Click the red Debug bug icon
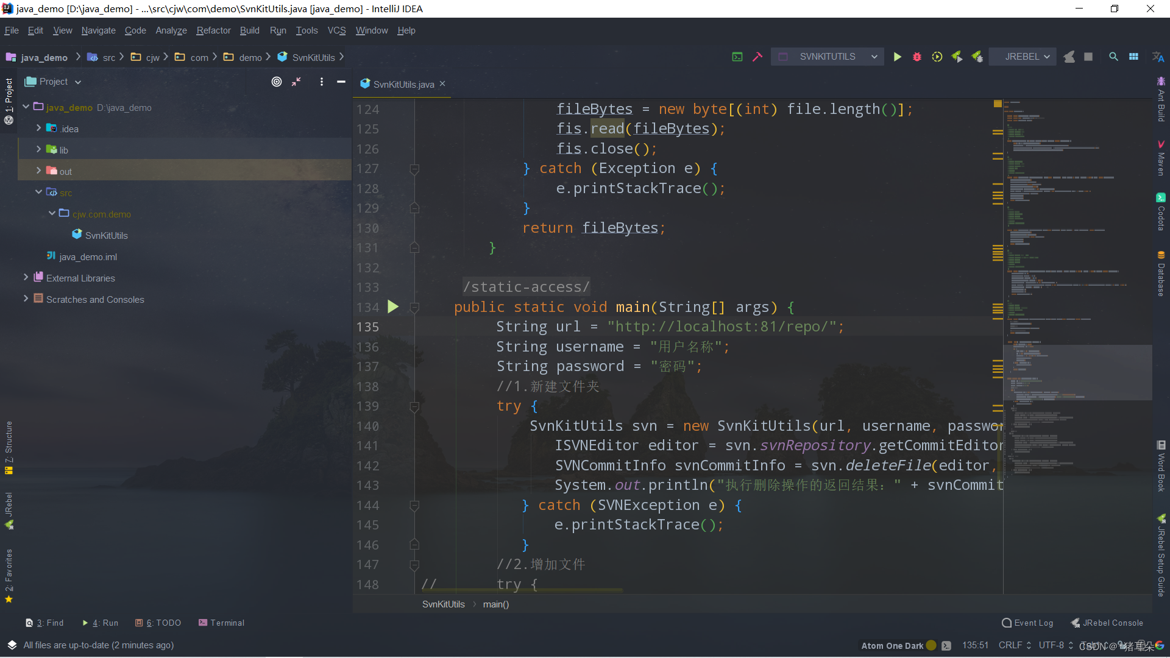 916,57
